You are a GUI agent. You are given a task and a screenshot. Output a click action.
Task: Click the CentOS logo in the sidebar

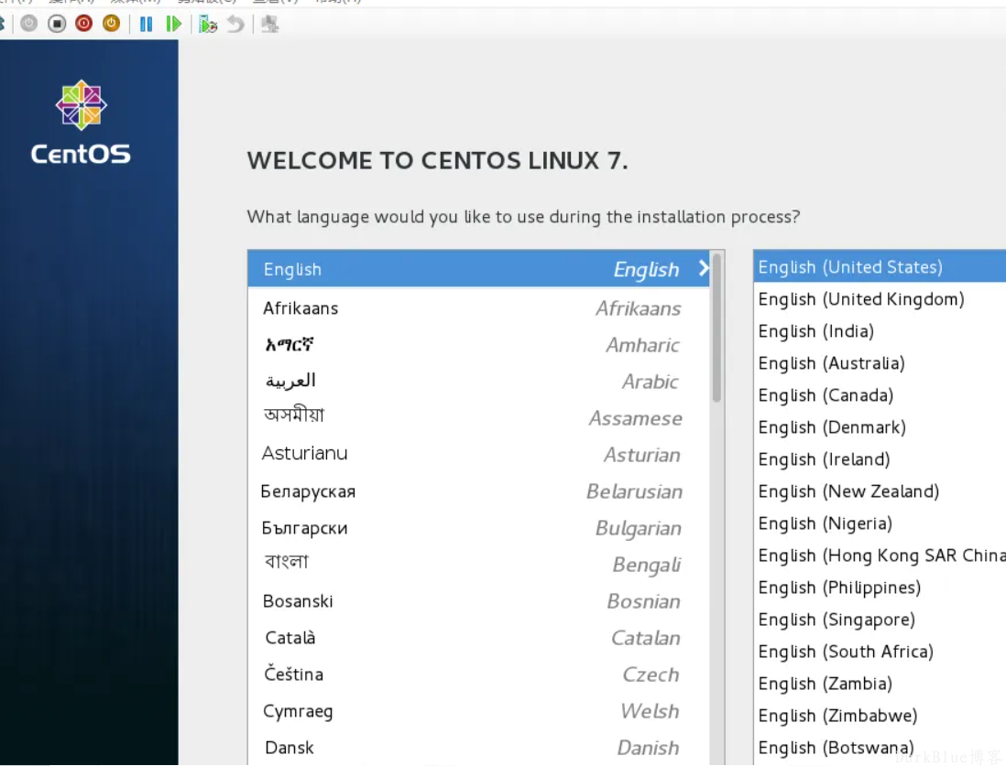click(81, 124)
